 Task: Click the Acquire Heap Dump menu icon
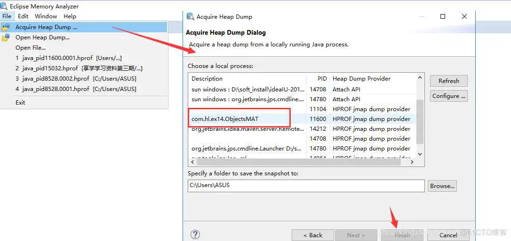[6, 27]
